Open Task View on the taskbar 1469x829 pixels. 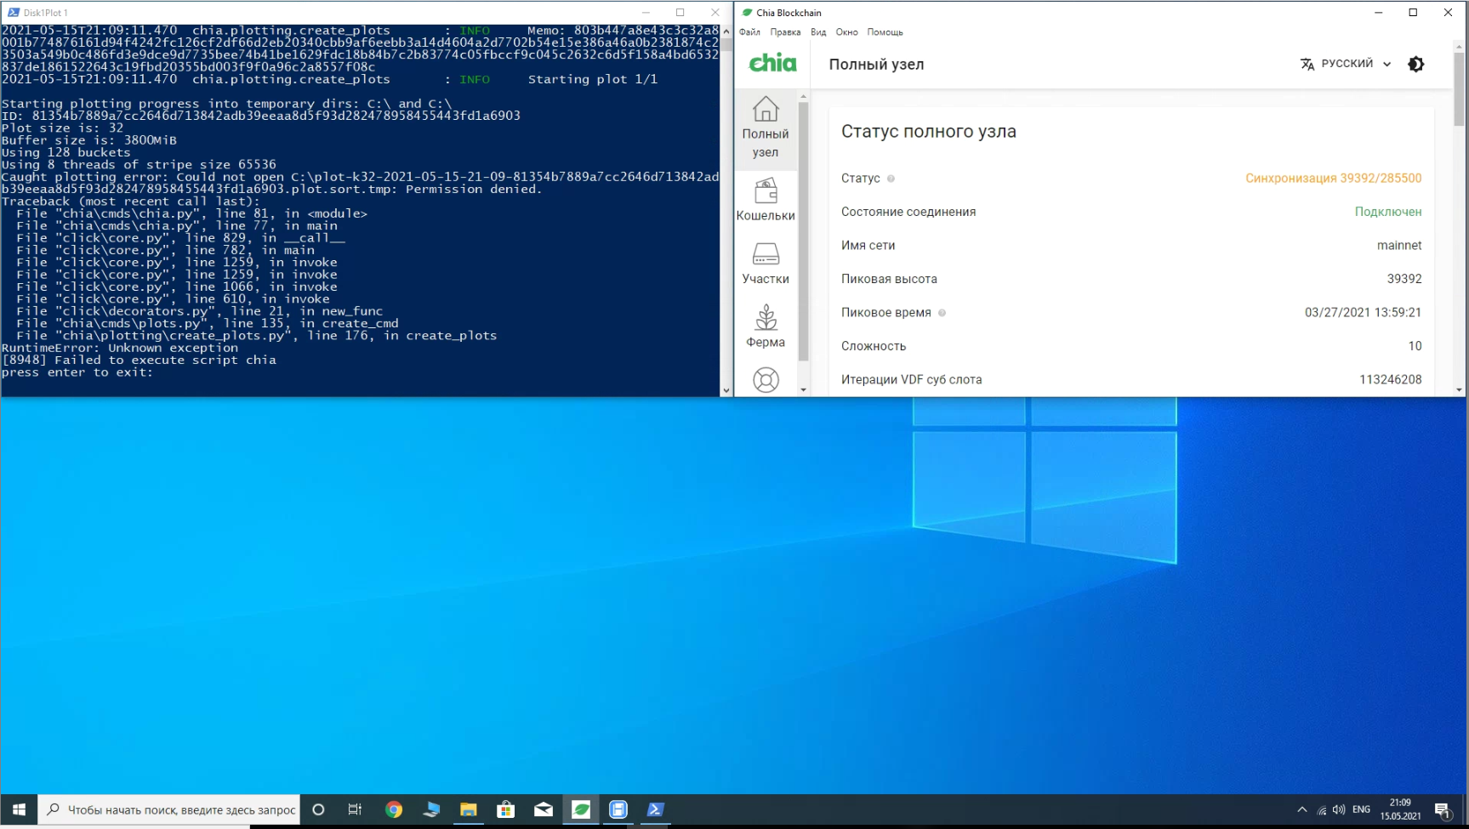click(356, 809)
